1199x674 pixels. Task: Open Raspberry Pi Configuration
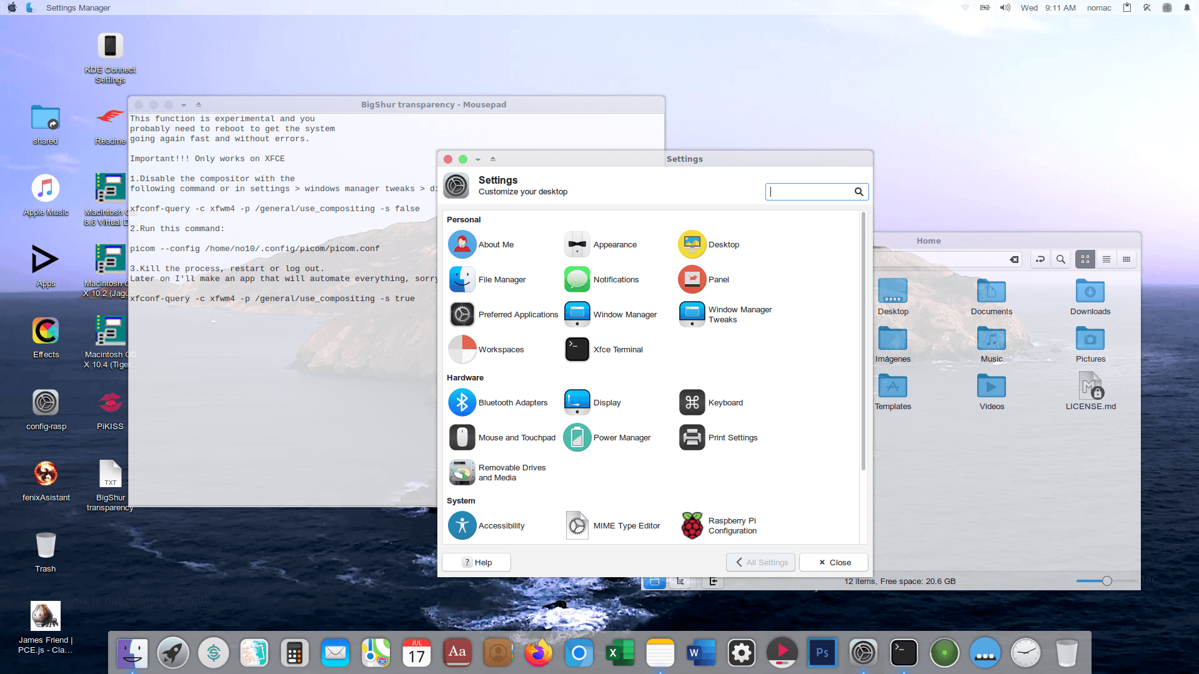coord(719,526)
